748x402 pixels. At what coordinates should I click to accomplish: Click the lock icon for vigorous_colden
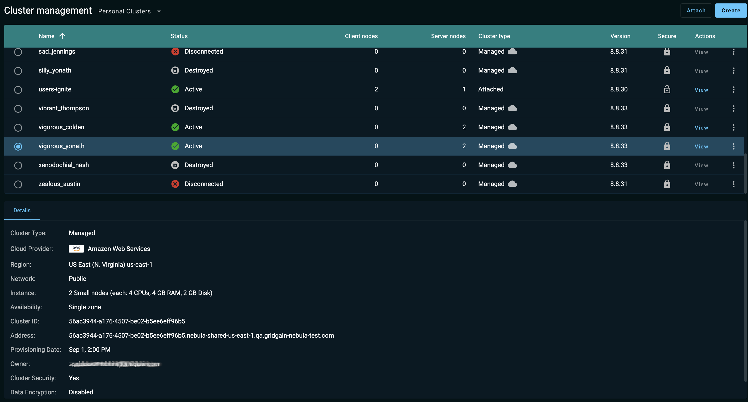point(667,127)
